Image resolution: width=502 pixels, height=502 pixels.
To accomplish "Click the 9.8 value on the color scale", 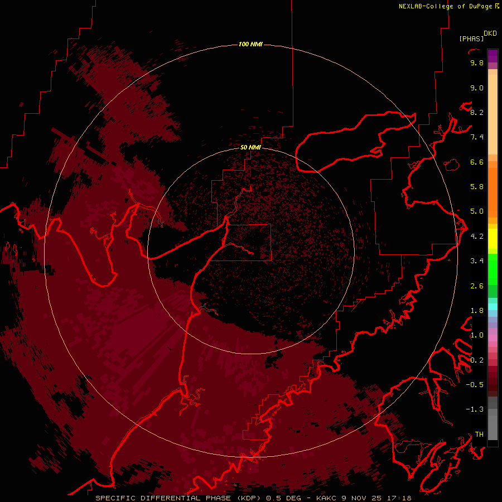I will tap(477, 62).
